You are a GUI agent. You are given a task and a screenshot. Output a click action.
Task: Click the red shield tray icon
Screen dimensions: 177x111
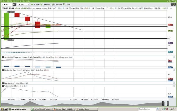(x=167, y=109)
